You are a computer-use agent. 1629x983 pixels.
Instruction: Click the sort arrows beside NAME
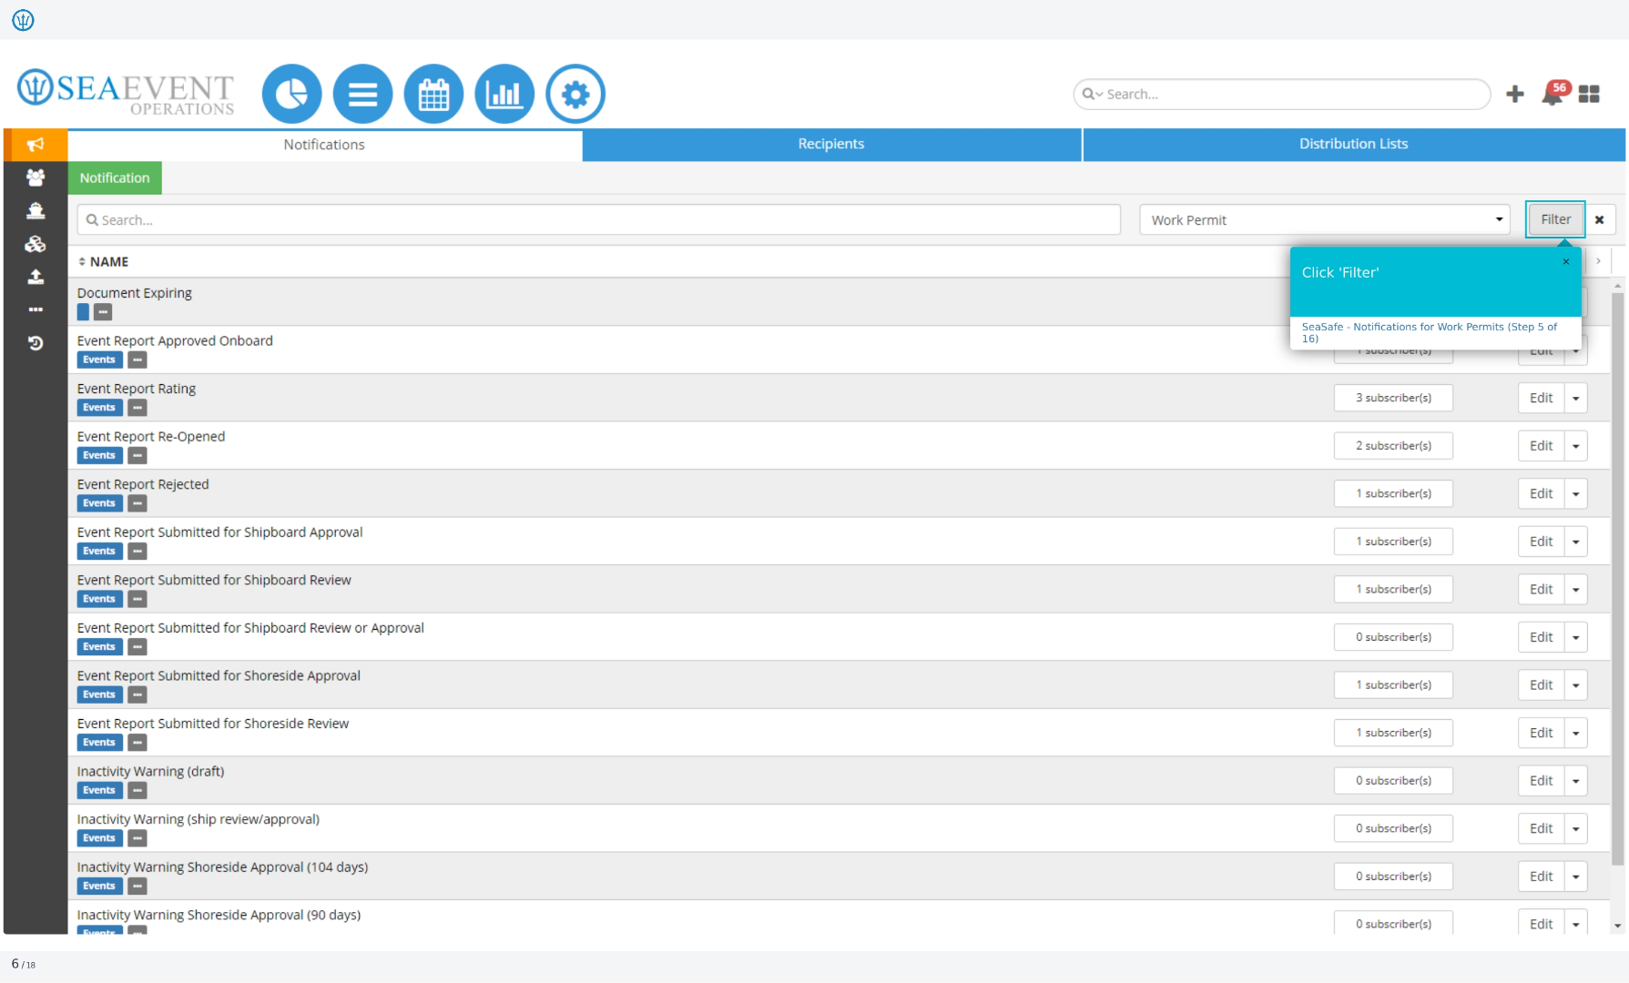(82, 261)
